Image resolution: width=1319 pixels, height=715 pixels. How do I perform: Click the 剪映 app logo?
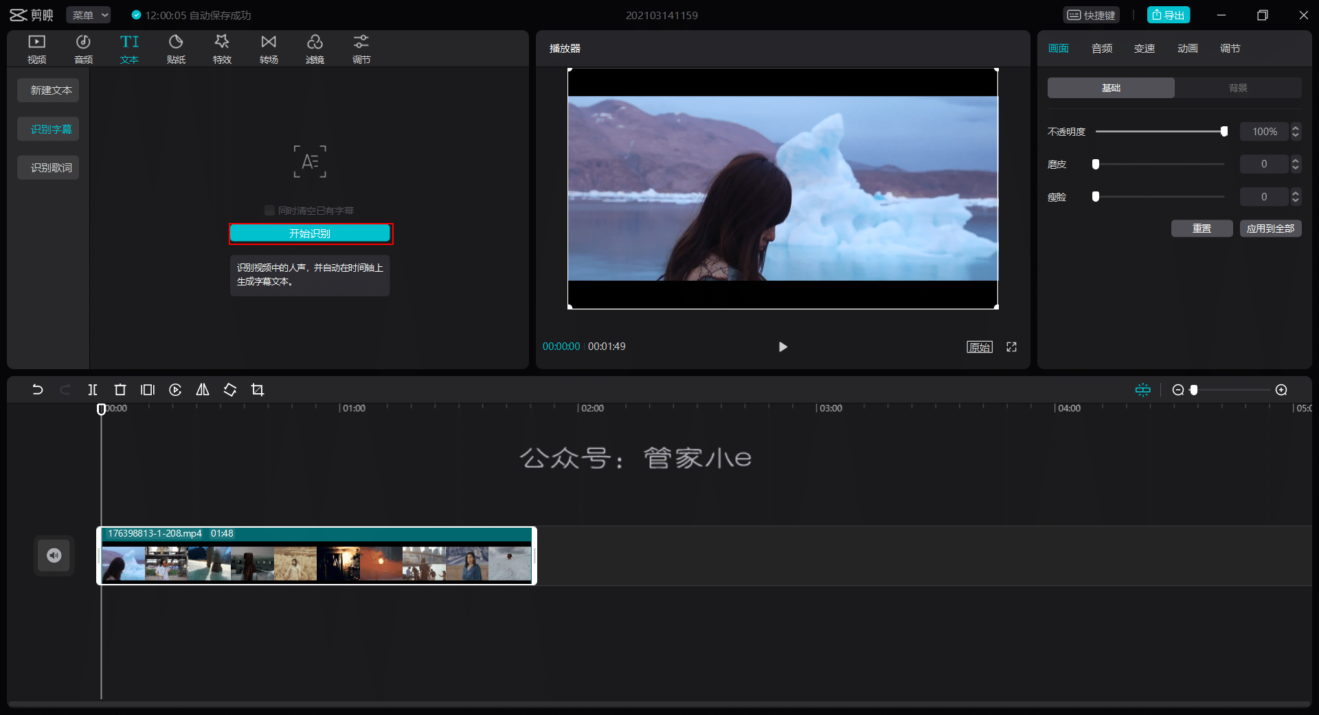(x=32, y=15)
